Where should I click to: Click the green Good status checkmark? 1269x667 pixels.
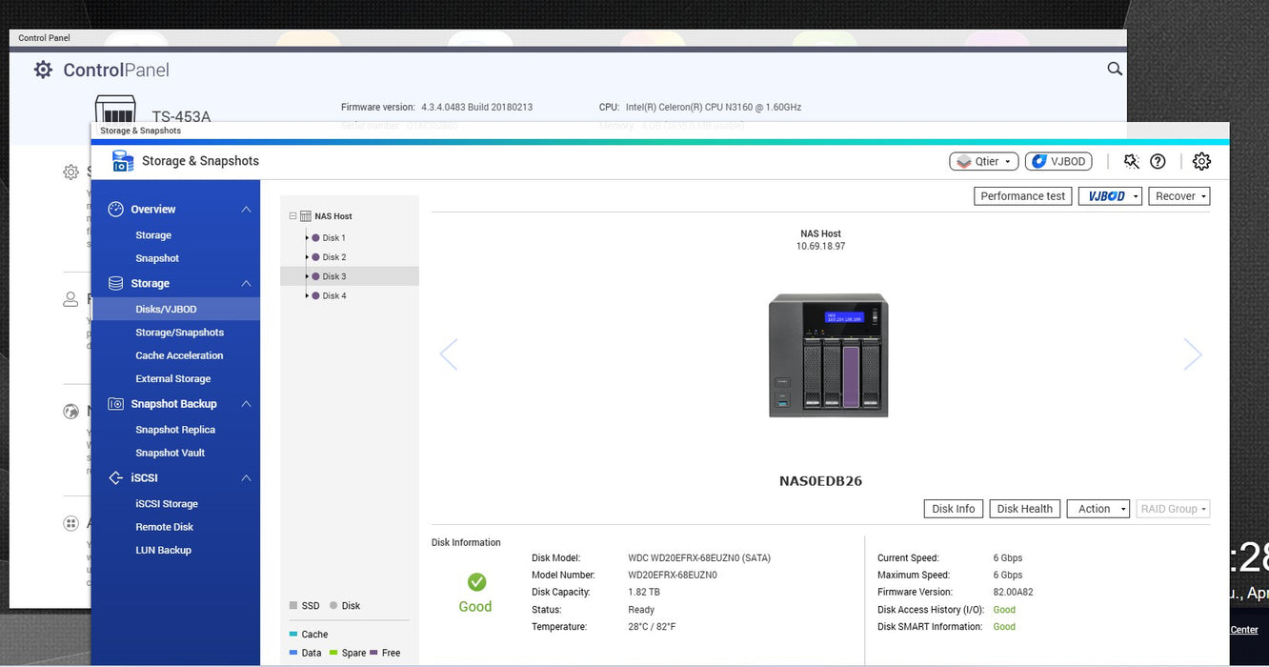click(476, 581)
